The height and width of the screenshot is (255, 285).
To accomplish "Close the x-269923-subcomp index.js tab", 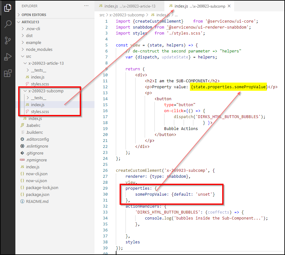I will (229, 6).
